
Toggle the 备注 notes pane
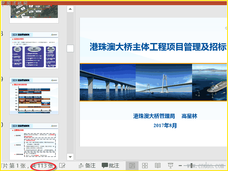point(87,166)
